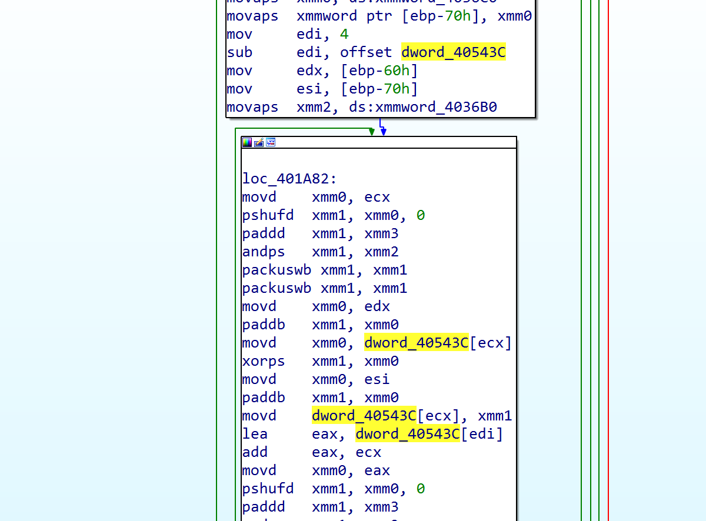Click the group node icon on the block
Screen dimensions: 706x521
270,142
